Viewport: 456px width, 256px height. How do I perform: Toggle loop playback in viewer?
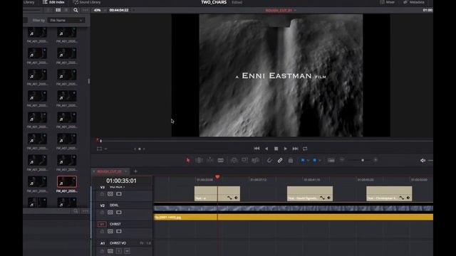click(305, 149)
